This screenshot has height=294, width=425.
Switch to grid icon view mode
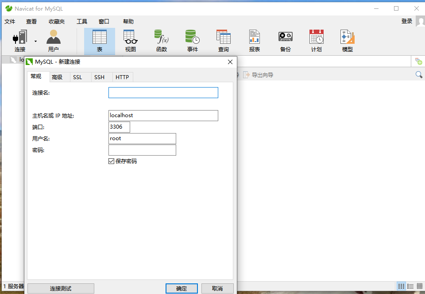click(x=401, y=286)
